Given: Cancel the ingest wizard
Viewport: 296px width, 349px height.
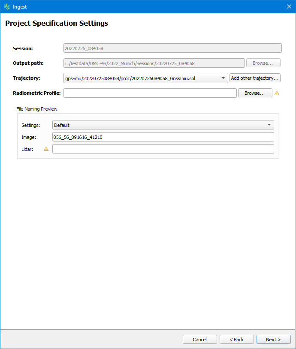Looking at the screenshot, I should coord(199,340).
